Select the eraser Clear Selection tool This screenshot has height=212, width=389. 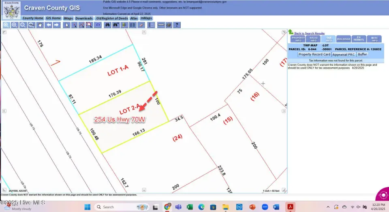[x=141, y=25]
